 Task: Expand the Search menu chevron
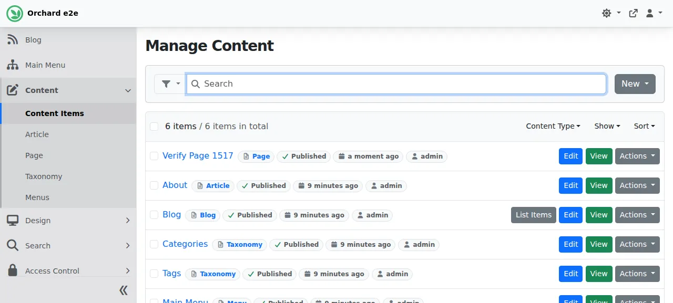128,246
